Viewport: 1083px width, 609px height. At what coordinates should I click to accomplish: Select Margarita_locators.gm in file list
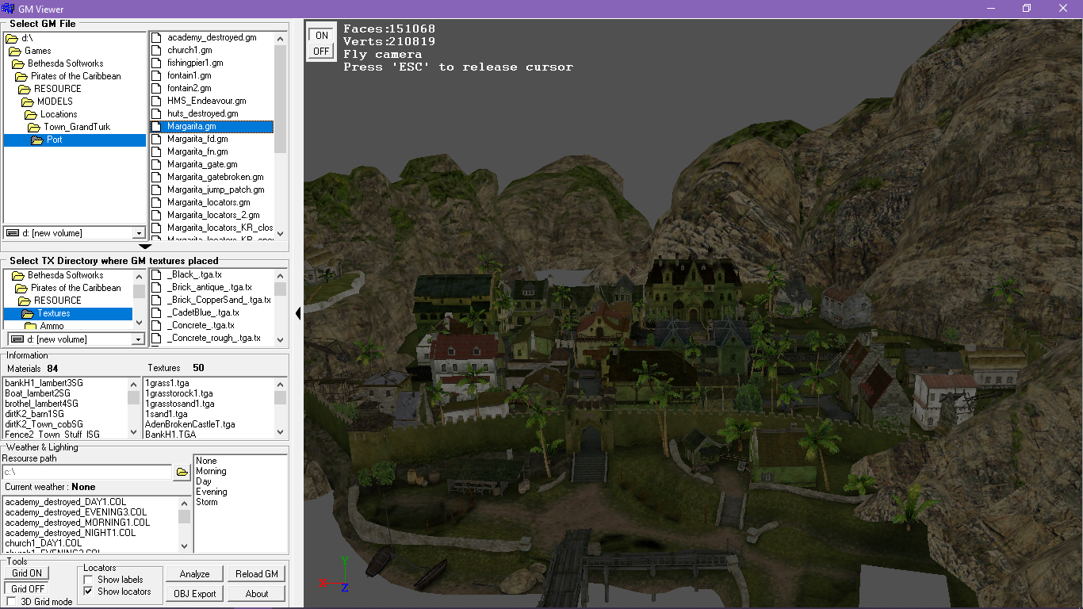click(x=209, y=202)
